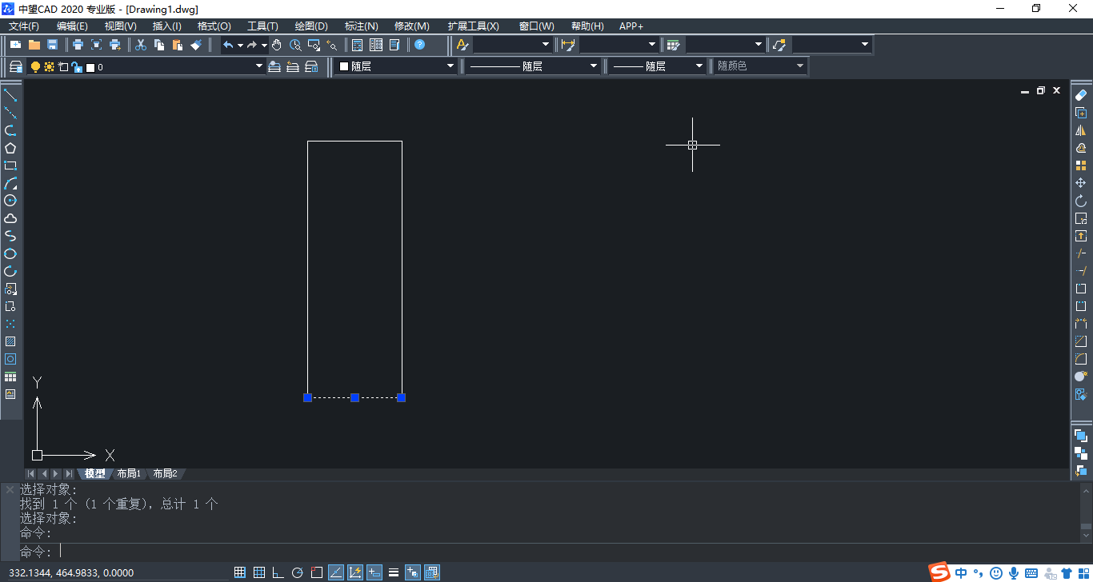
Task: Select the Polygon tool
Action: click(10, 148)
